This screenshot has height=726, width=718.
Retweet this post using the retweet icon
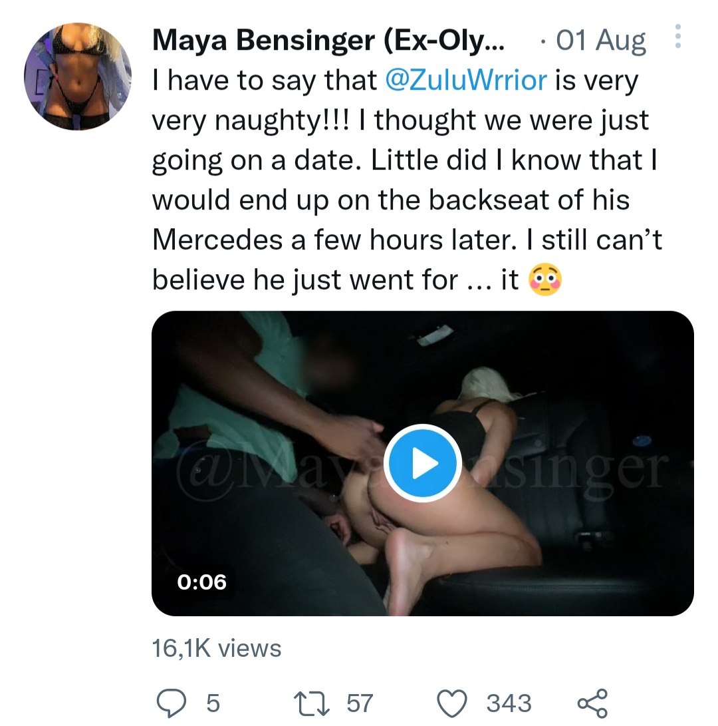tap(310, 703)
